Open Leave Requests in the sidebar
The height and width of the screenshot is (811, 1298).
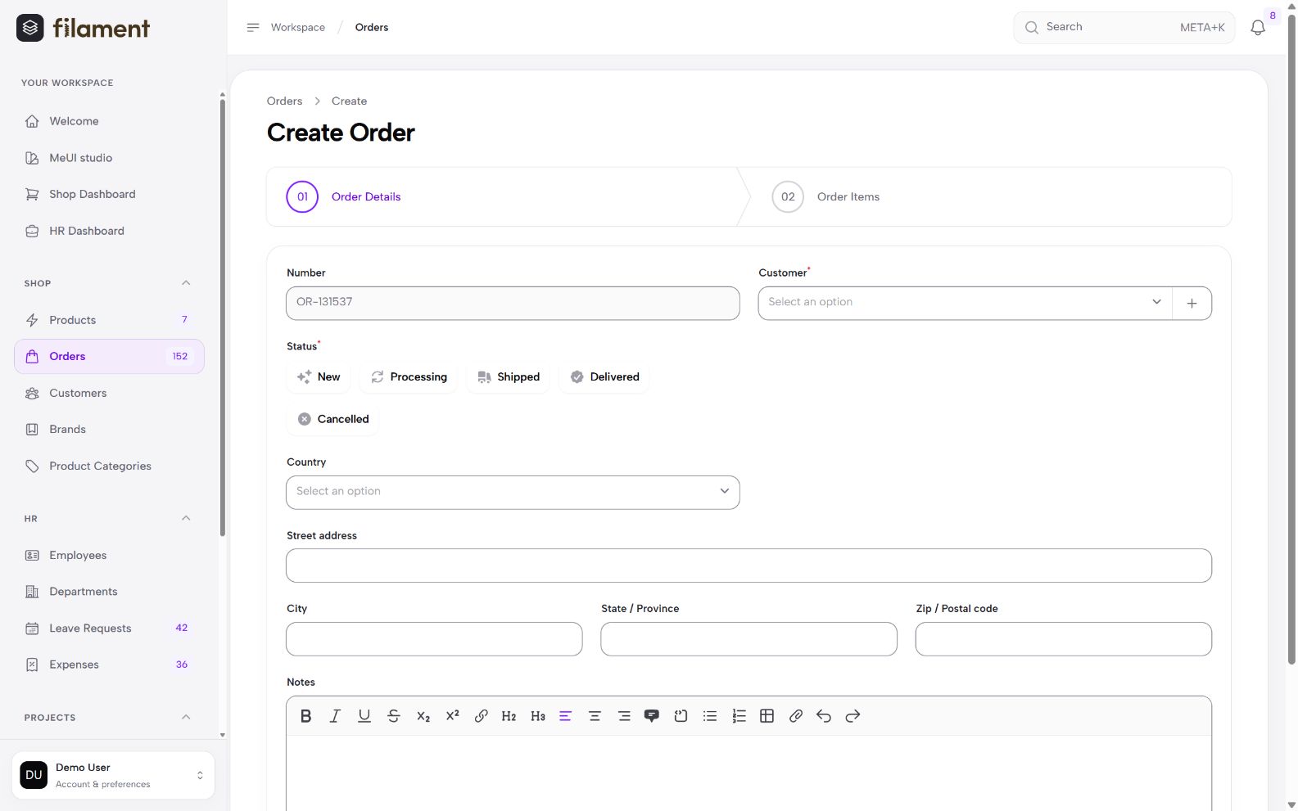(x=109, y=629)
